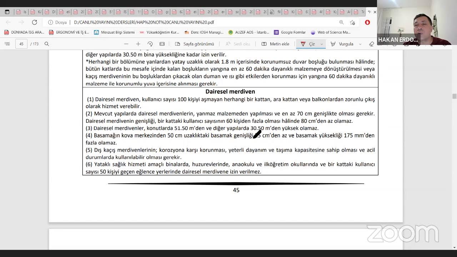Open the Ders: IOSH Managi... bookmark
The image size is (457, 257).
pos(204,32)
